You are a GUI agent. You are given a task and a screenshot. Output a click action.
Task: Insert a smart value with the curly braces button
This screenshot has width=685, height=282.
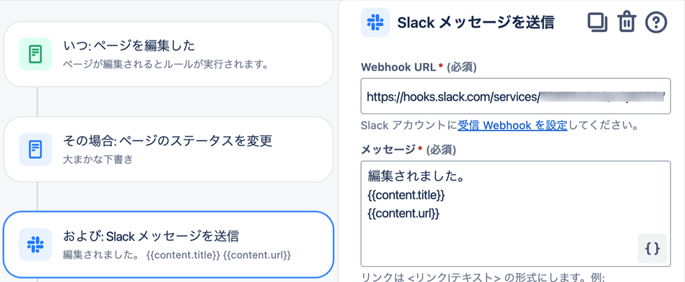pyautogui.click(x=652, y=249)
